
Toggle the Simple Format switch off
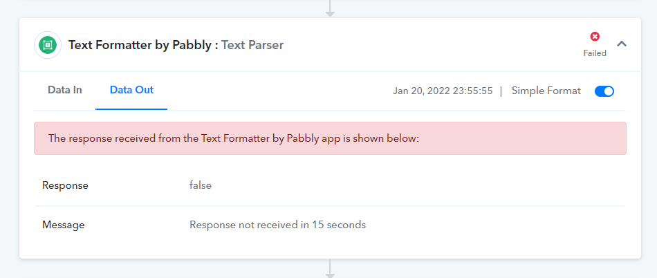(604, 91)
